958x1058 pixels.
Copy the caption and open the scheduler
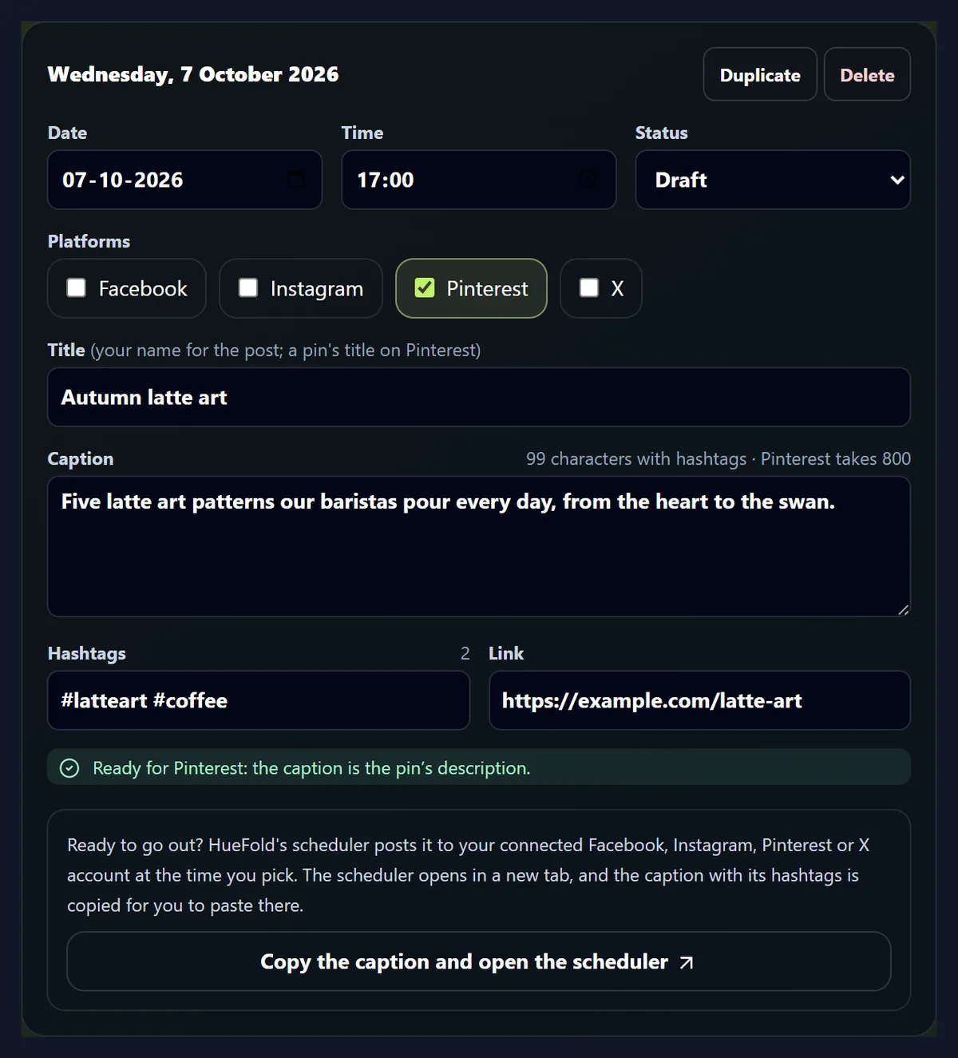(x=479, y=961)
